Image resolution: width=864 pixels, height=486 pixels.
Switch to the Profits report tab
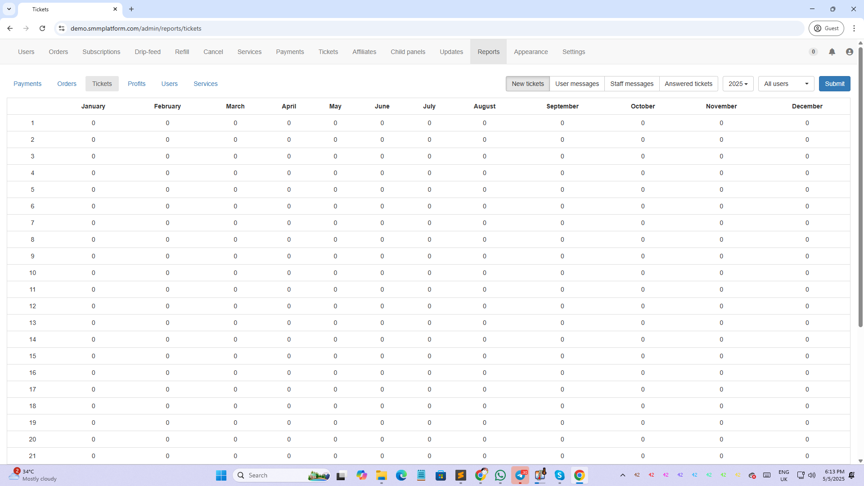click(x=136, y=84)
